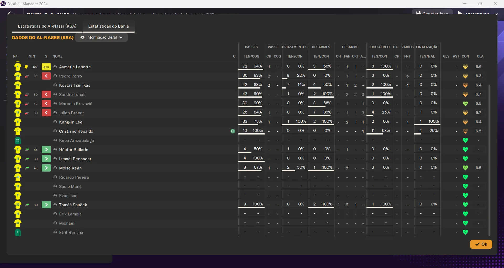The width and height of the screenshot is (504, 268).
Task: Sort by the Nº shirt number column
Action: point(15,56)
